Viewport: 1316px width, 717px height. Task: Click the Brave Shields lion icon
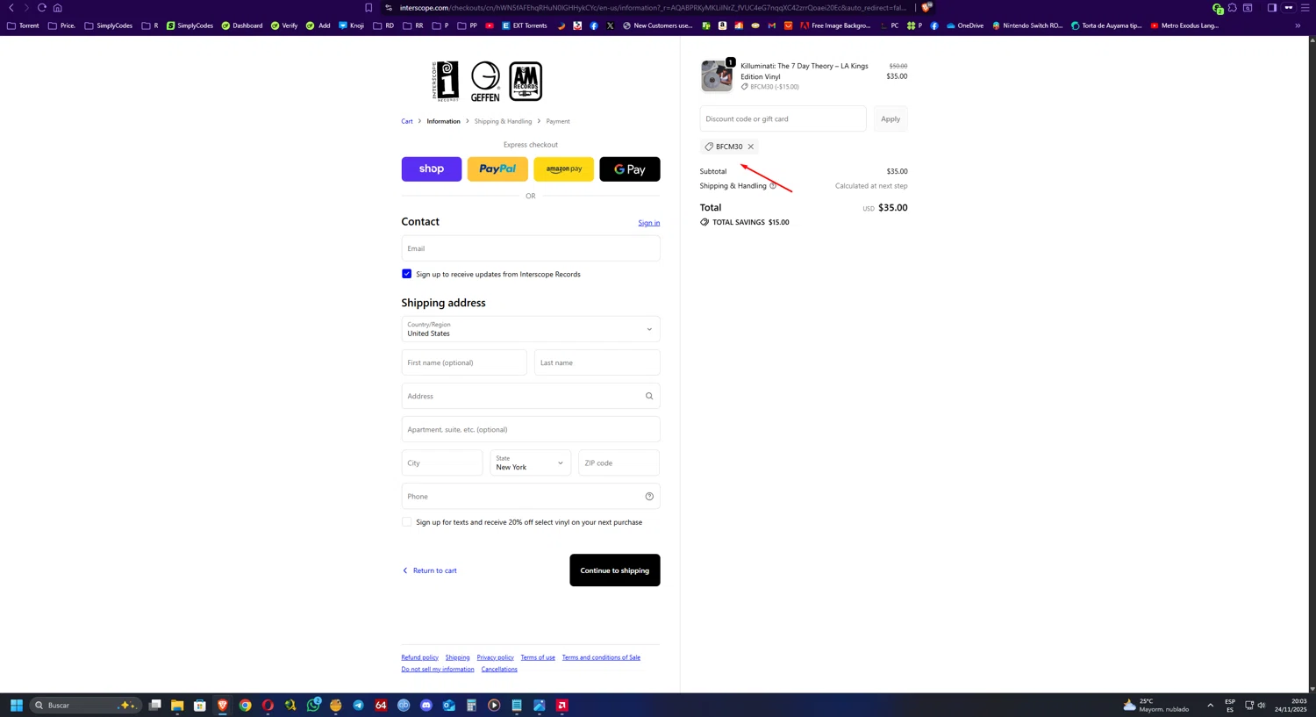point(926,8)
